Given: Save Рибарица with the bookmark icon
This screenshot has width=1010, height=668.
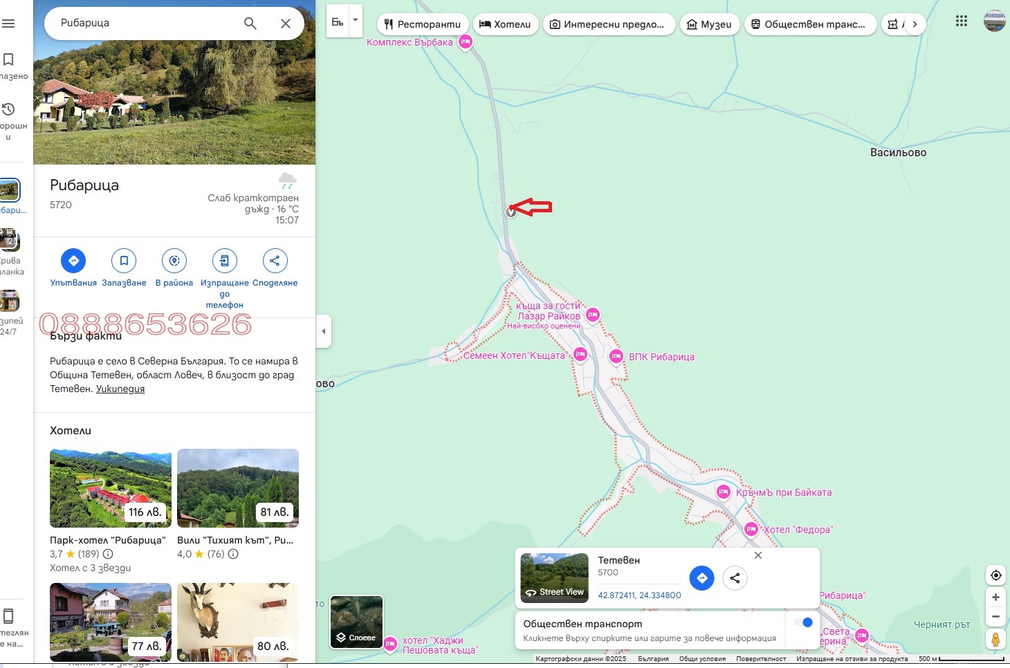Looking at the screenshot, I should click(124, 261).
